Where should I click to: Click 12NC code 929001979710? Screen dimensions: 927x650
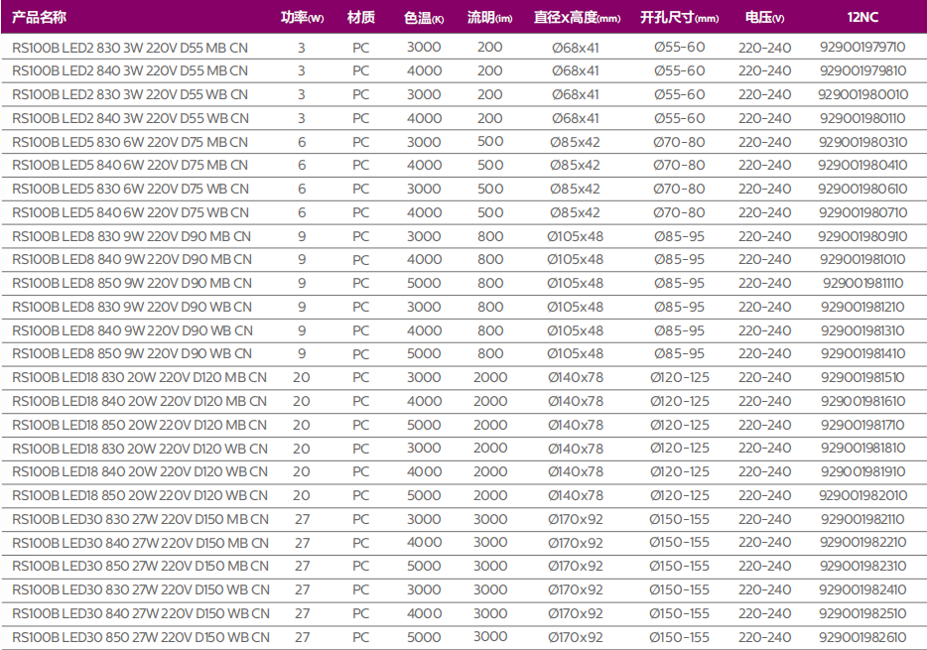(x=862, y=48)
